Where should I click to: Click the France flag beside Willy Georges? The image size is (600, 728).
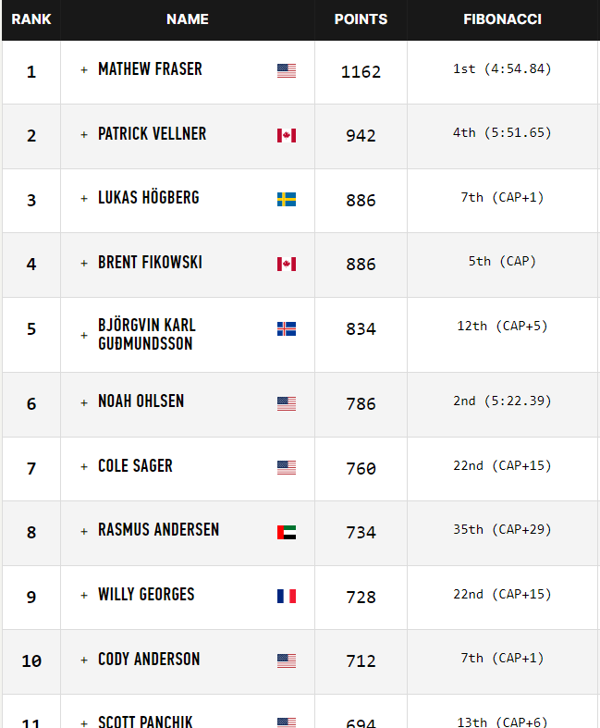(x=287, y=596)
